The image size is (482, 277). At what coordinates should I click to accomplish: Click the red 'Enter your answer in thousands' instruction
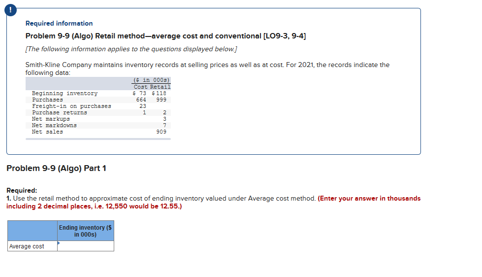pos(213,202)
